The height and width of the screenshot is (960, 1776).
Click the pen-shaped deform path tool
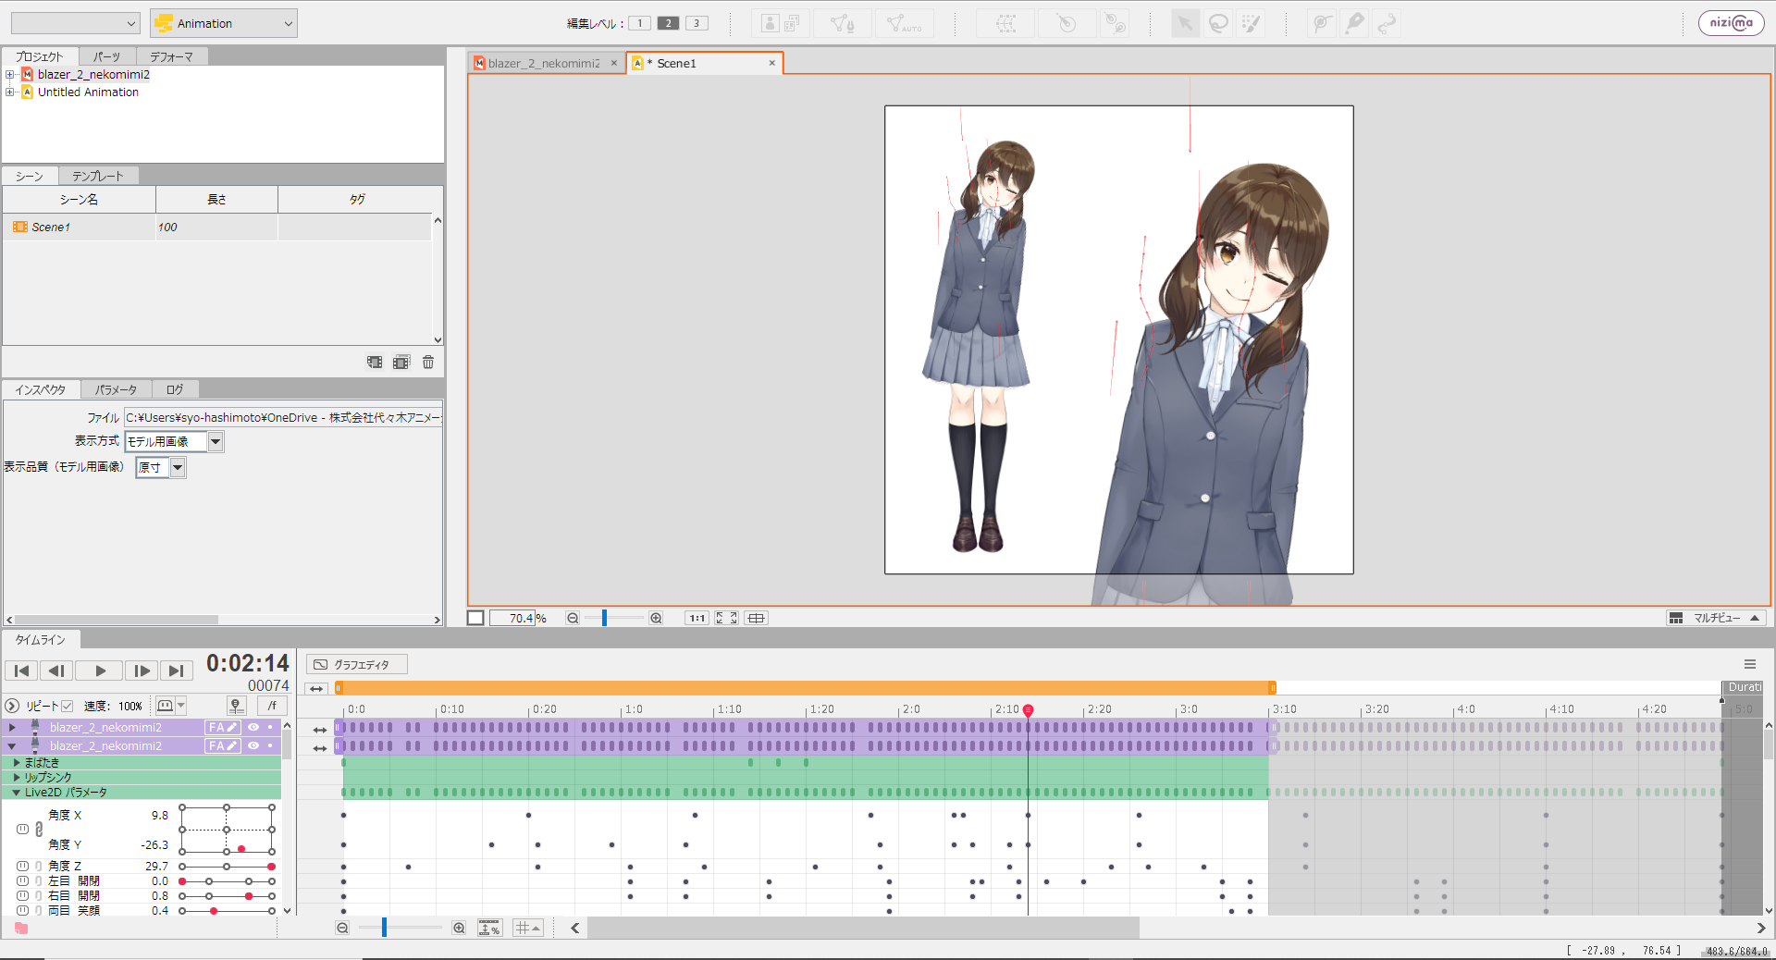(x=1355, y=23)
